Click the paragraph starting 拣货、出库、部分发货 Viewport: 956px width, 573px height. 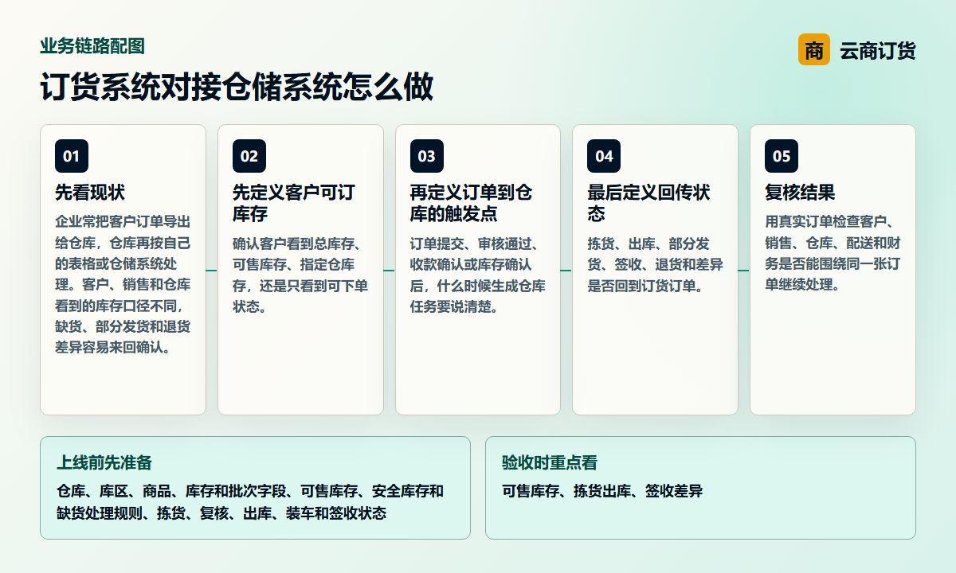[x=655, y=264]
